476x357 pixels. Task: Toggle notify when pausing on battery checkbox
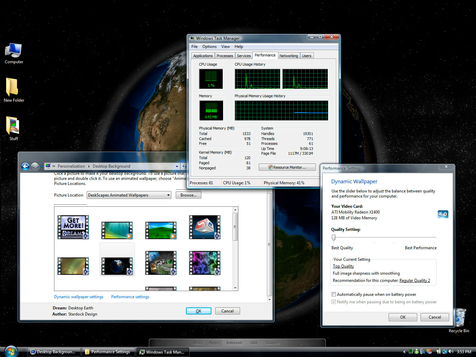tap(334, 302)
